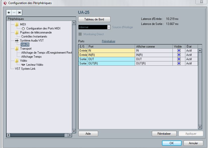
Task: Select Affichage de Temps d'Enregistrement item
Action: click(x=47, y=53)
